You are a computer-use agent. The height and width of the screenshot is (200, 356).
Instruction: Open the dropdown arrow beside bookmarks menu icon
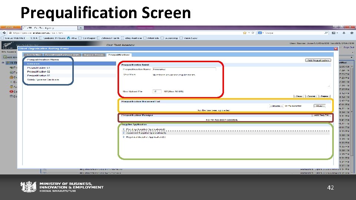click(337, 33)
